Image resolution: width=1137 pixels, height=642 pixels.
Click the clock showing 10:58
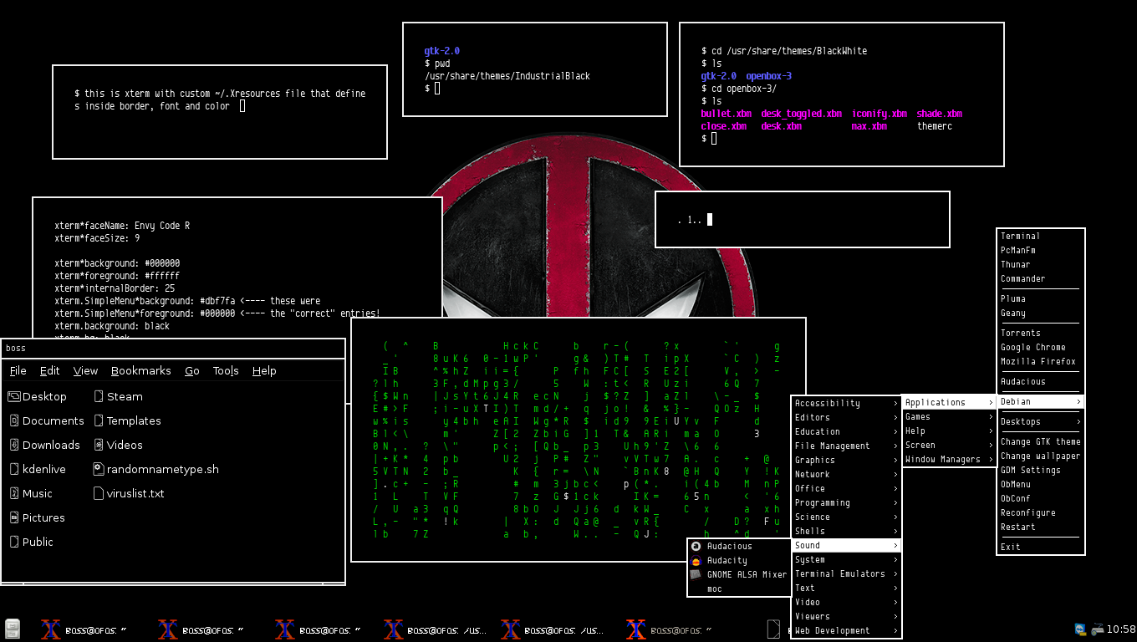1120,629
